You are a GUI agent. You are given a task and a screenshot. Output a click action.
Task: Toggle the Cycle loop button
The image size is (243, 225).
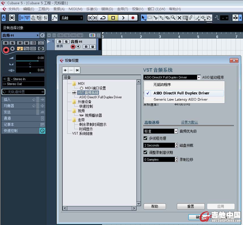click(103, 18)
